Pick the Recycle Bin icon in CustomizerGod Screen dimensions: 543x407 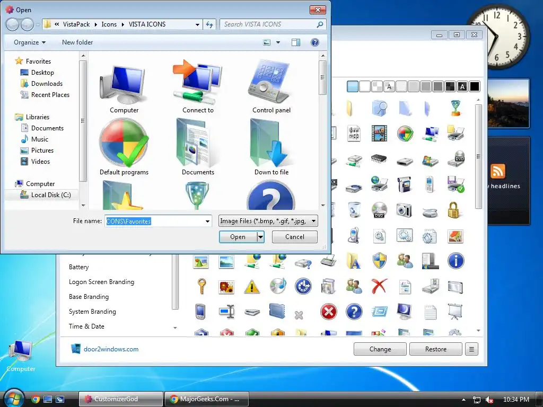(354, 210)
